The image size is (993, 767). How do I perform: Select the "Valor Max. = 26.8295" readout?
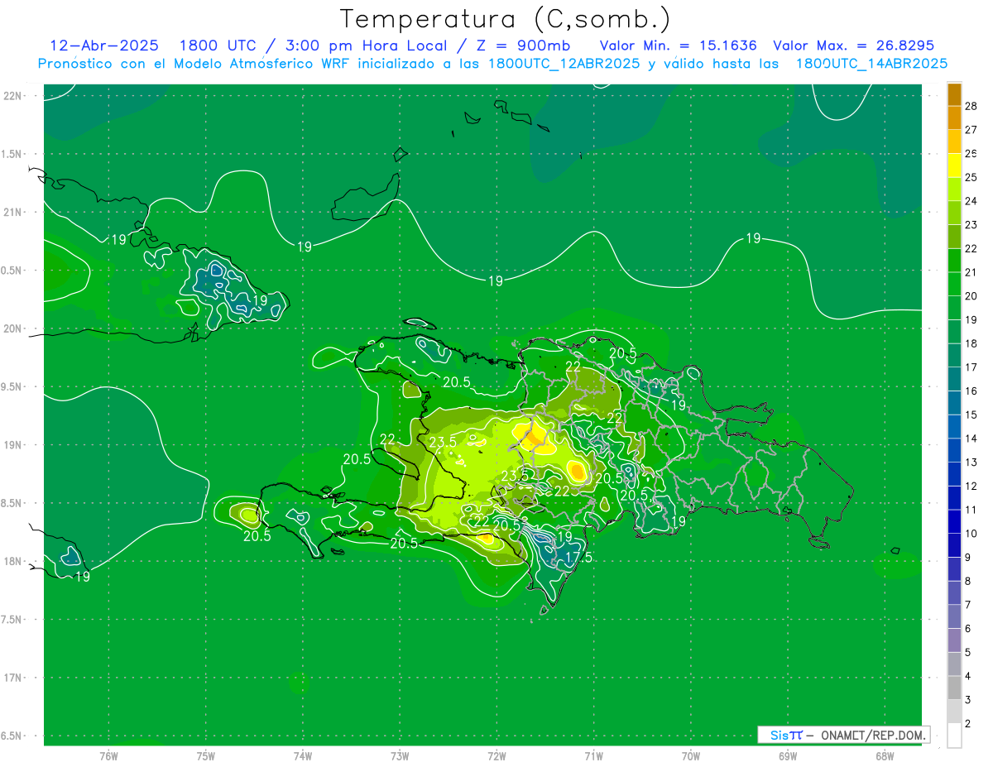click(853, 46)
